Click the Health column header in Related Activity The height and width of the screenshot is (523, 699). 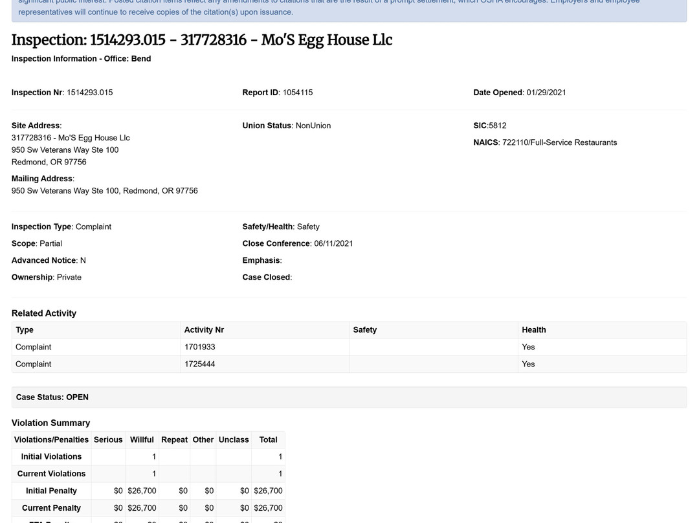[x=533, y=329]
